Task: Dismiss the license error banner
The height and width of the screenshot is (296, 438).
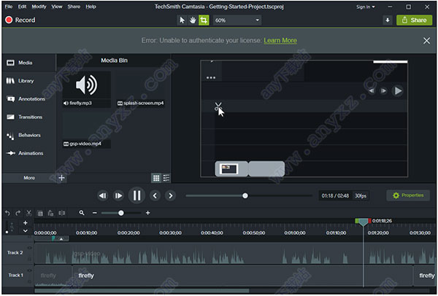Action: tap(426, 41)
